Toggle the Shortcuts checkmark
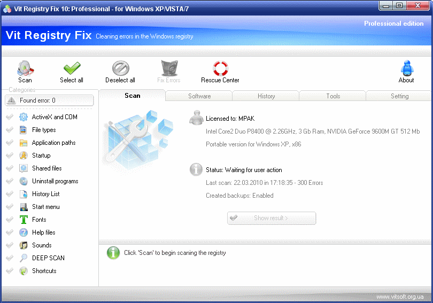The width and height of the screenshot is (433, 303). point(10,271)
